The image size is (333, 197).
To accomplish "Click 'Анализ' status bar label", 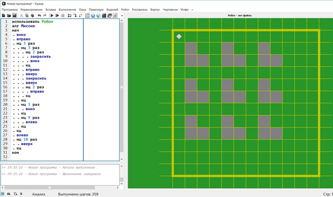I will 39,194.
